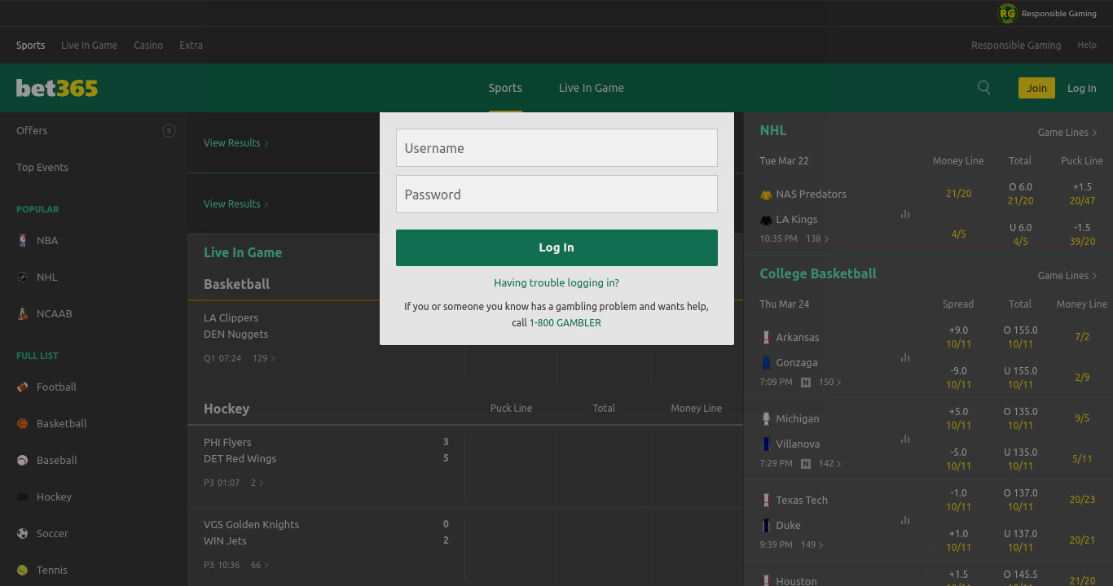Open Top Events in sidebar

tap(42, 167)
